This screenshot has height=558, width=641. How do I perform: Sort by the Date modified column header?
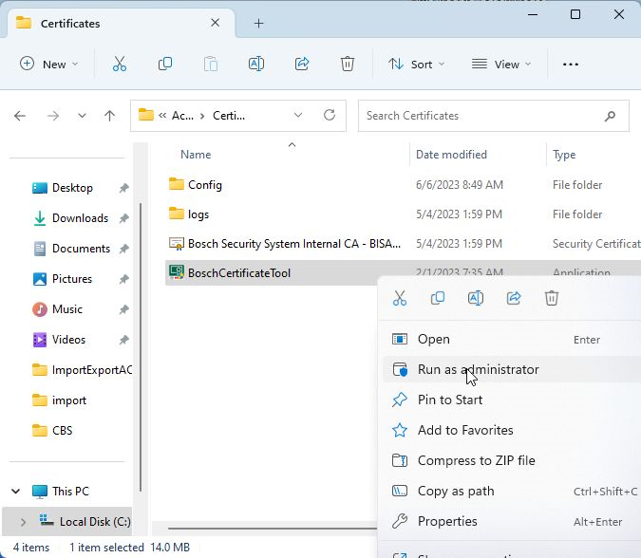point(451,155)
